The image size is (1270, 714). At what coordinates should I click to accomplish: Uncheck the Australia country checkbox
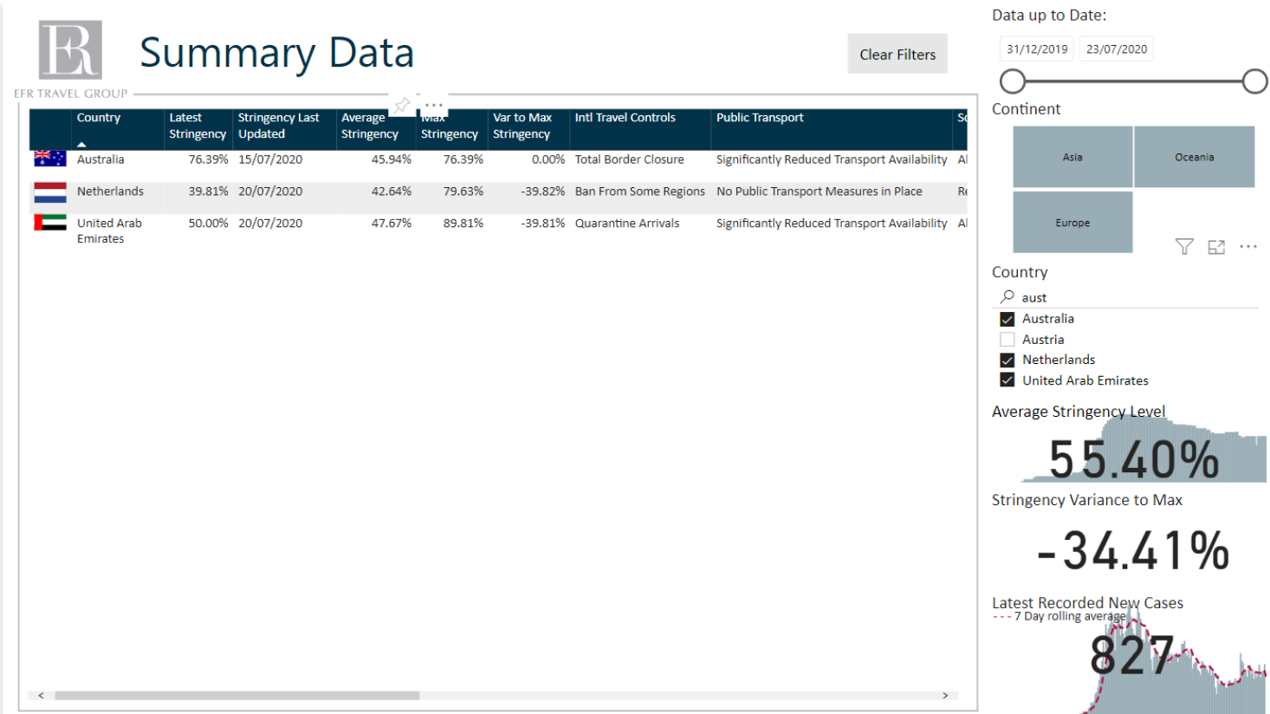1007,319
